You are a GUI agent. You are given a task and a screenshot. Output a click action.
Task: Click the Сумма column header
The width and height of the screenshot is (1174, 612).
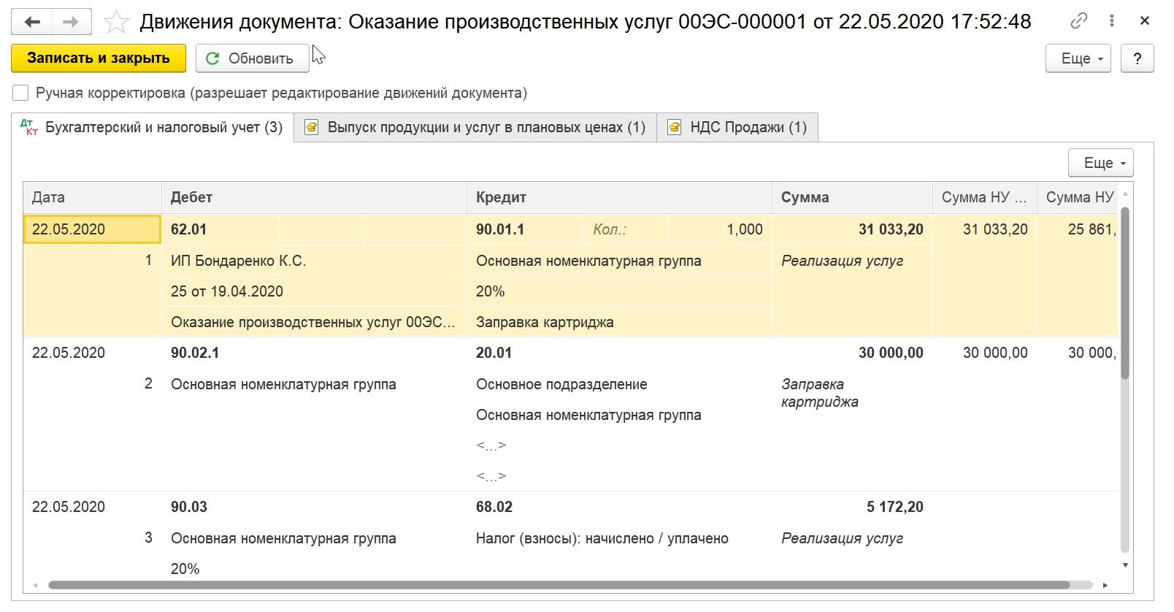[x=805, y=197]
